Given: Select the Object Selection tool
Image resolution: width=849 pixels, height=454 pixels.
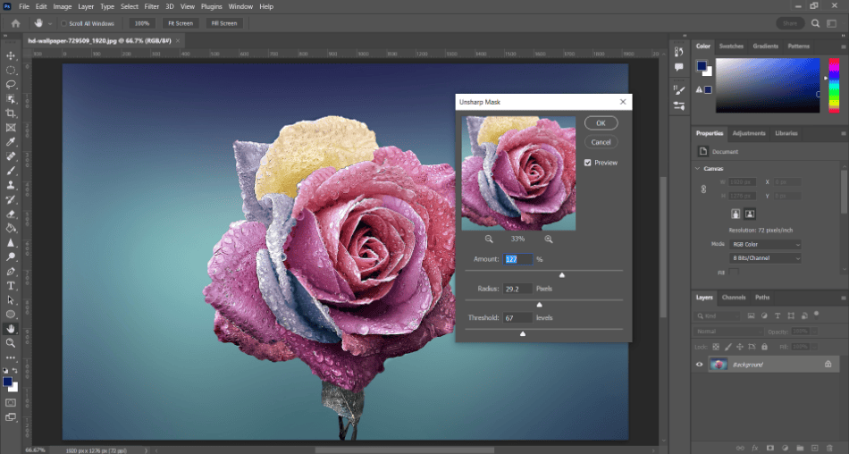Looking at the screenshot, I should point(11,99).
